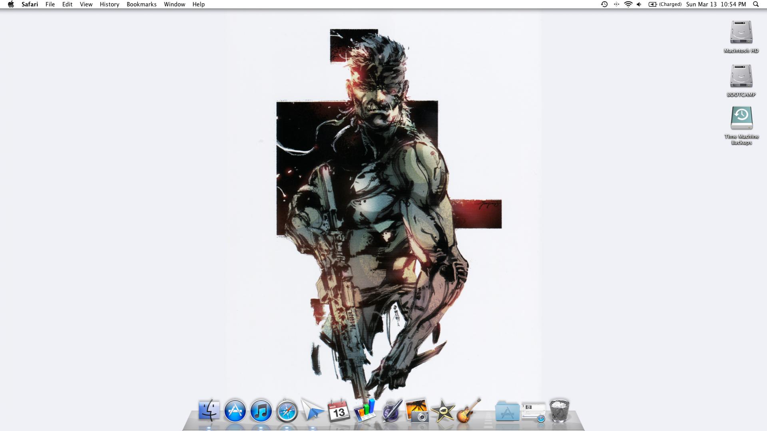The width and height of the screenshot is (767, 431).
Task: Open iPhoto from the Dock
Action: (x=417, y=410)
